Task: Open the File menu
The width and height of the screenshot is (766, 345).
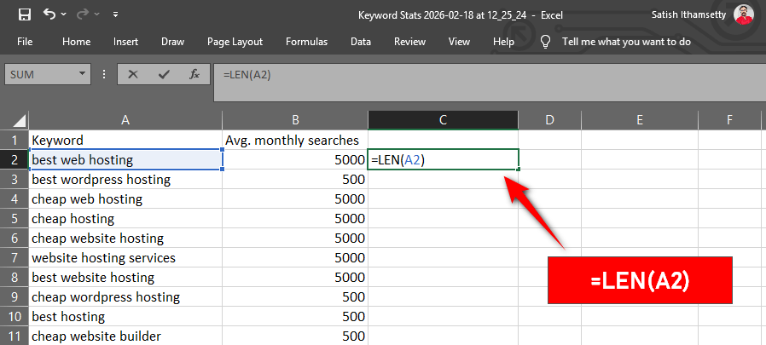Action: [25, 42]
